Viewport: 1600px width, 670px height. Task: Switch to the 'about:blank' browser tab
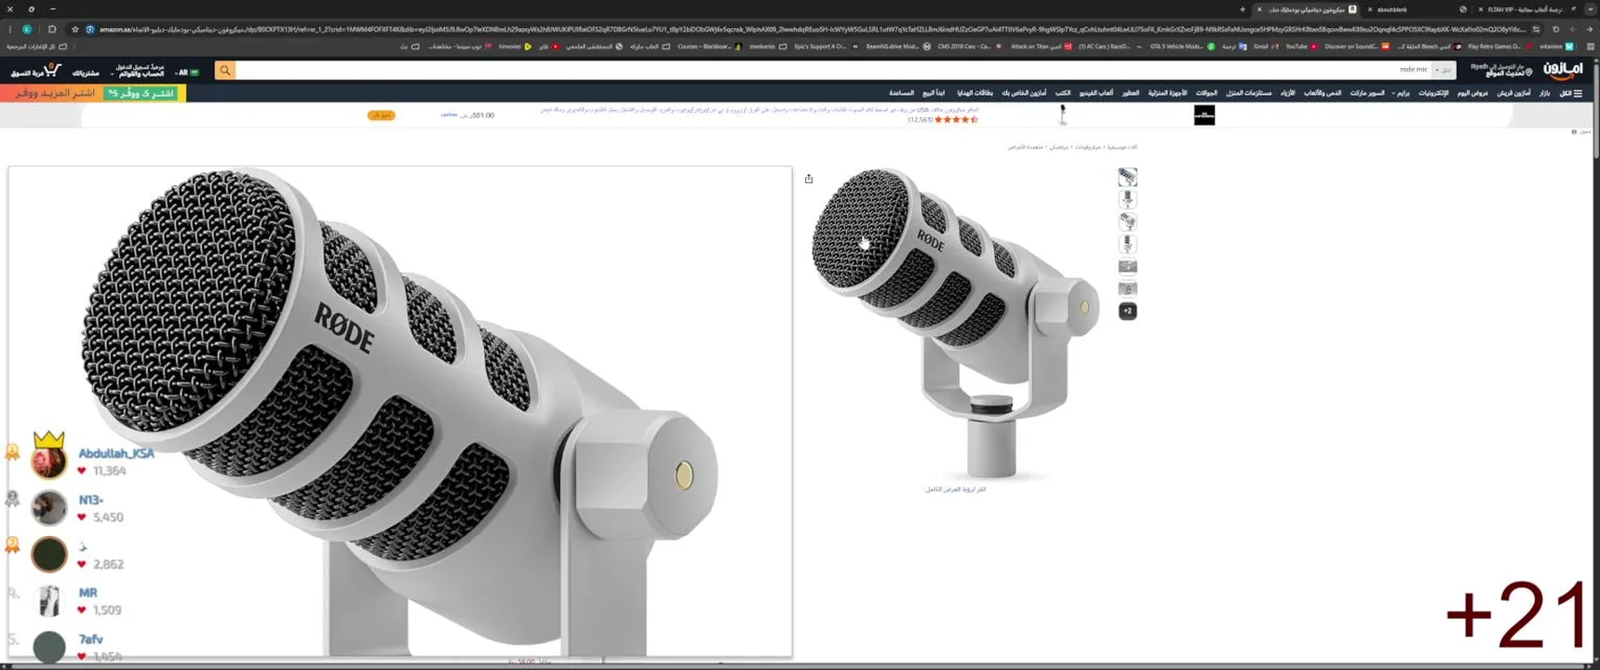click(x=1418, y=9)
